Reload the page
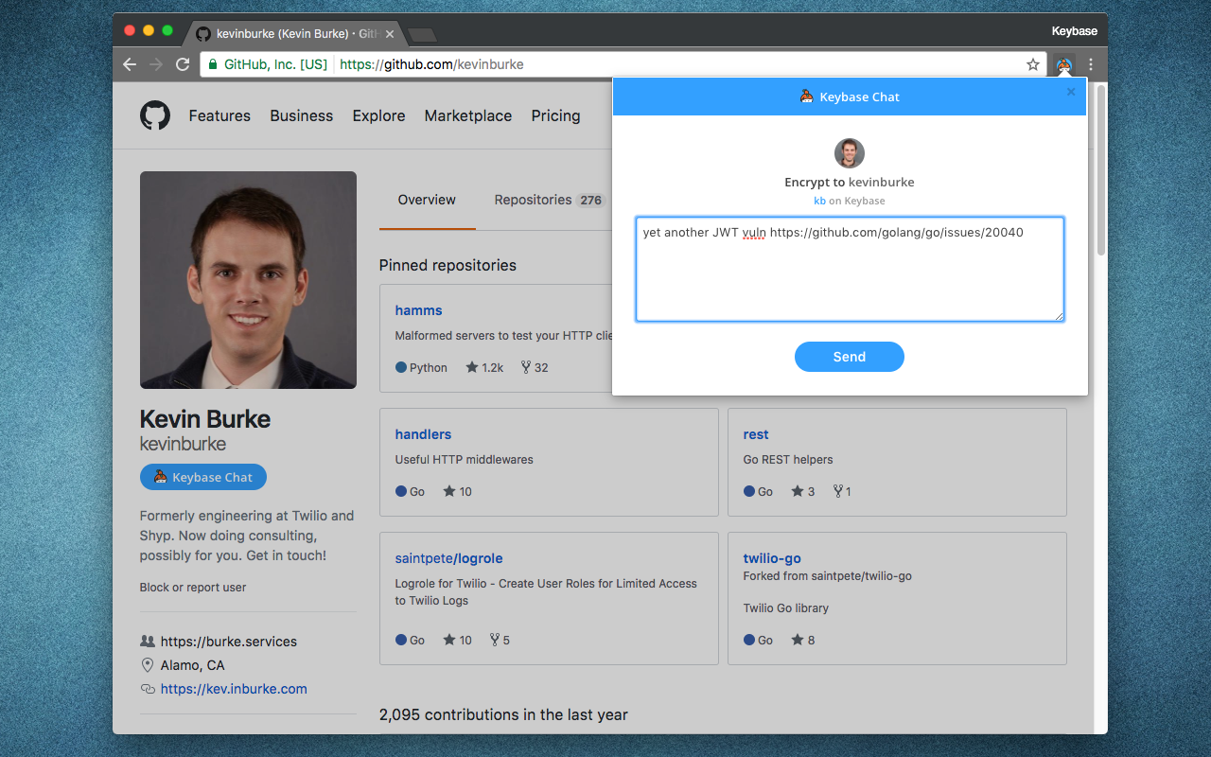Screen dimensions: 1211x757 183,64
